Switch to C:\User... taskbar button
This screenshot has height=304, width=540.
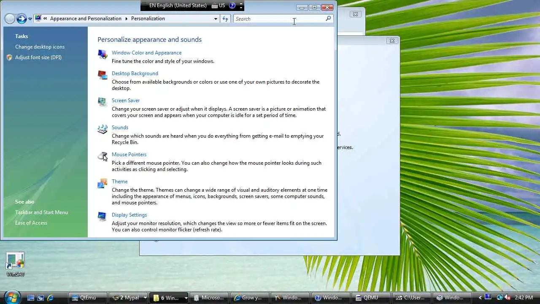click(412, 298)
